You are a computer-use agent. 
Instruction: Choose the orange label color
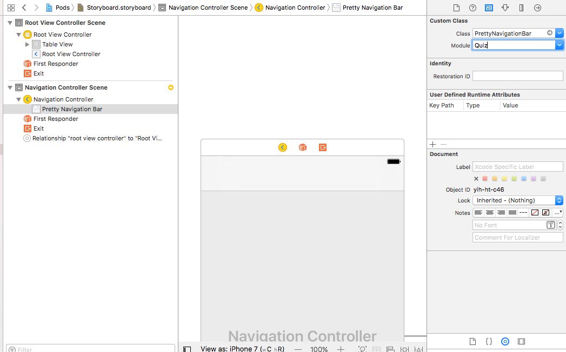[495, 179]
